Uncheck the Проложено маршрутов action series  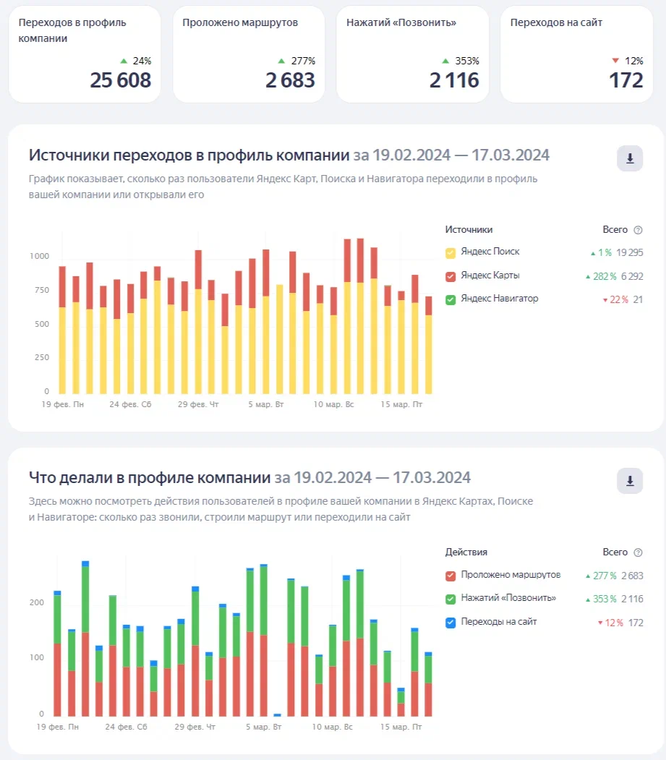tap(451, 576)
